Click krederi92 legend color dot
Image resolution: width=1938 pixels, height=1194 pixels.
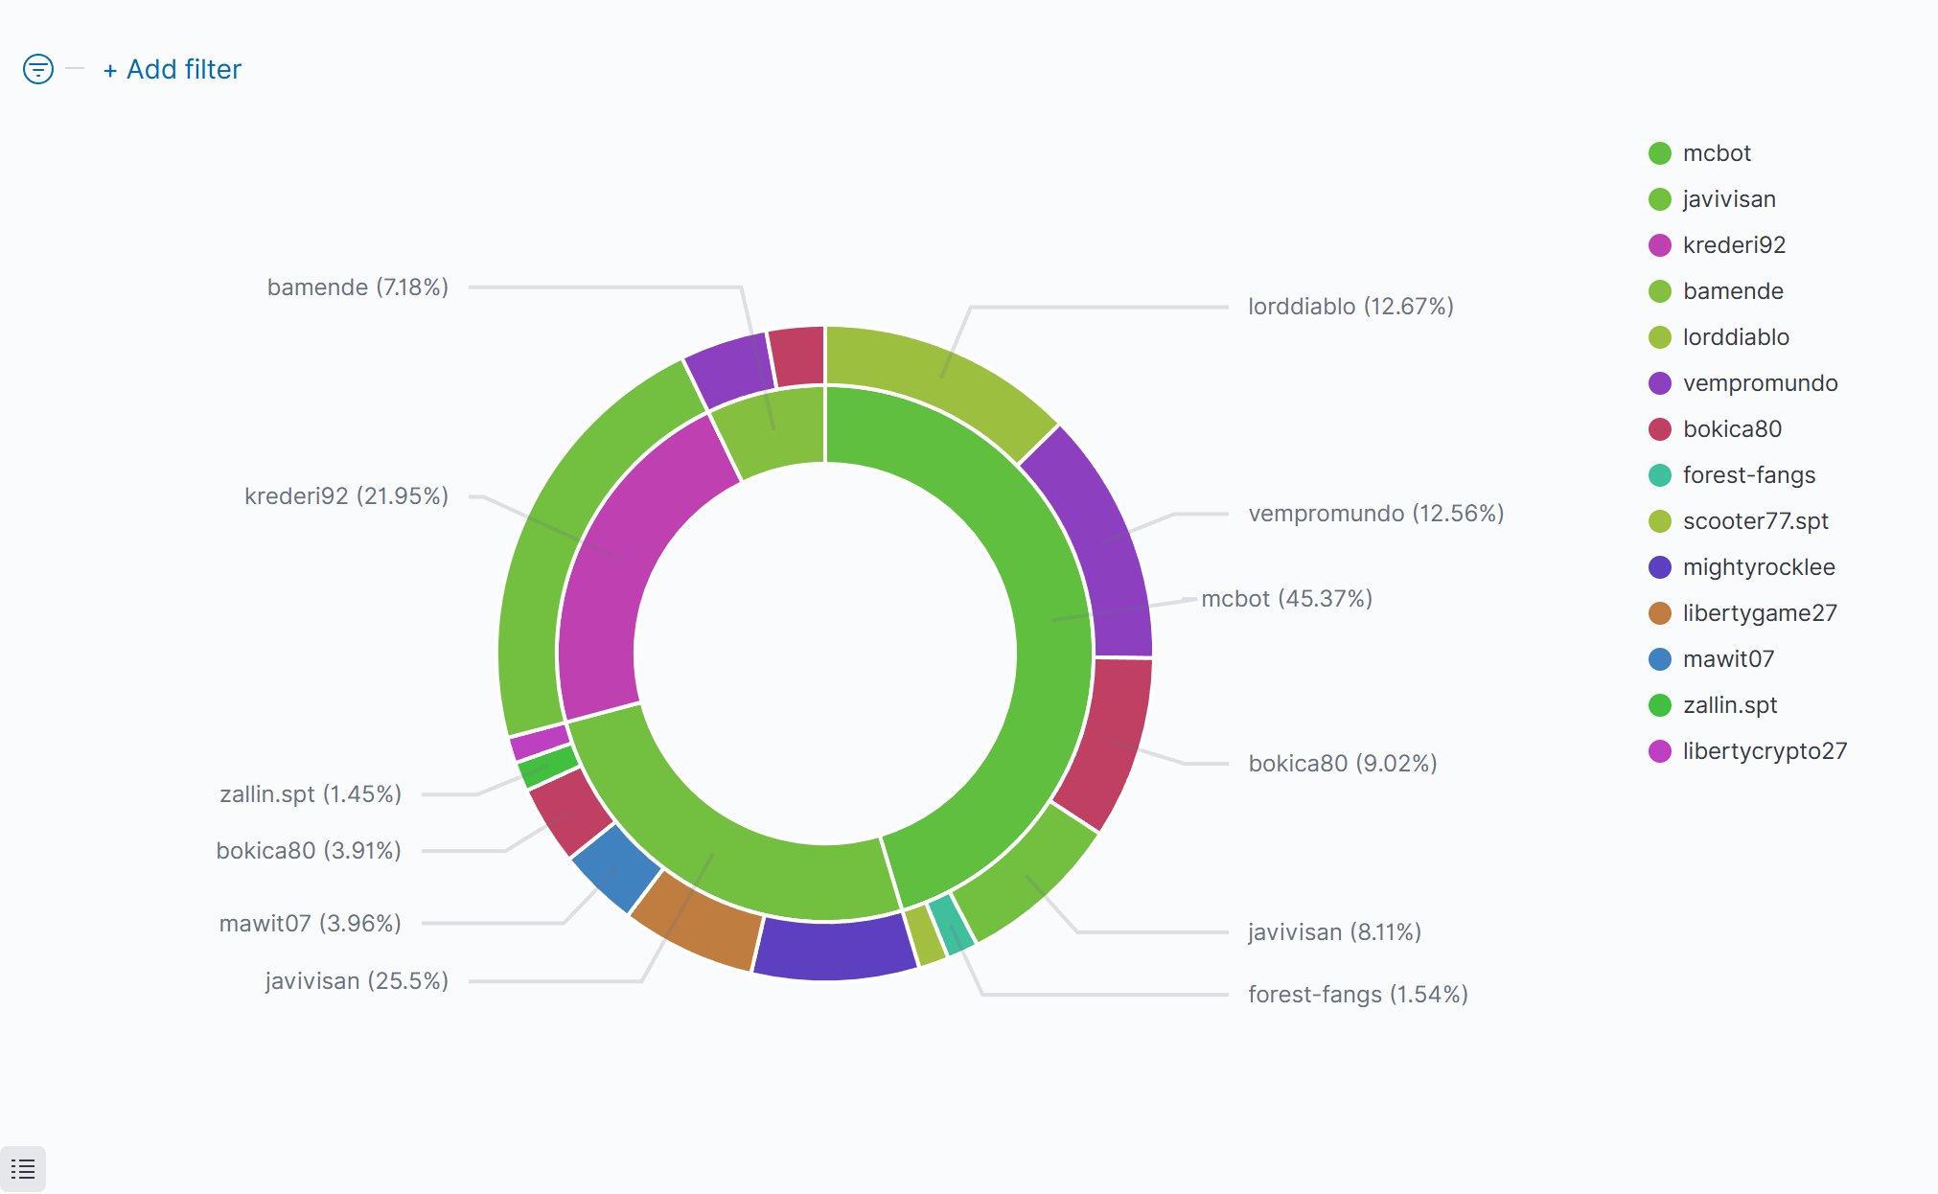[1659, 245]
